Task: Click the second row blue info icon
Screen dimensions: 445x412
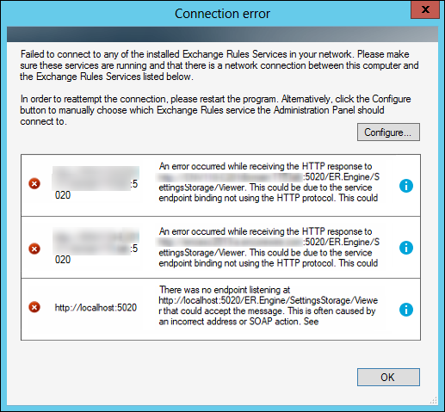Action: pos(406,248)
